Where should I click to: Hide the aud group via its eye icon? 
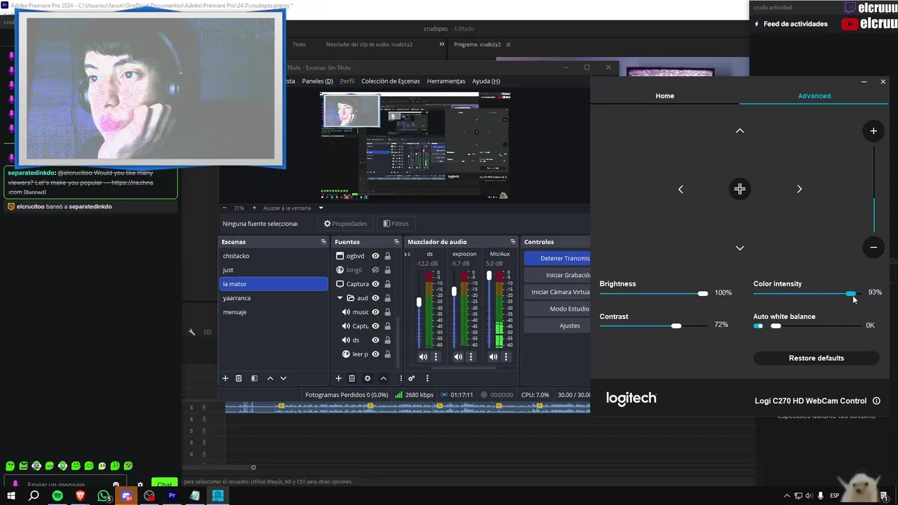[375, 298]
